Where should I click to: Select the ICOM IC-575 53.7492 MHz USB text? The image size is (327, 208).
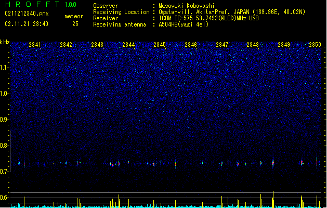(x=208, y=18)
